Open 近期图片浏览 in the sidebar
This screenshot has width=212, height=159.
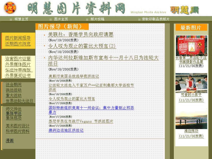click(x=18, y=44)
